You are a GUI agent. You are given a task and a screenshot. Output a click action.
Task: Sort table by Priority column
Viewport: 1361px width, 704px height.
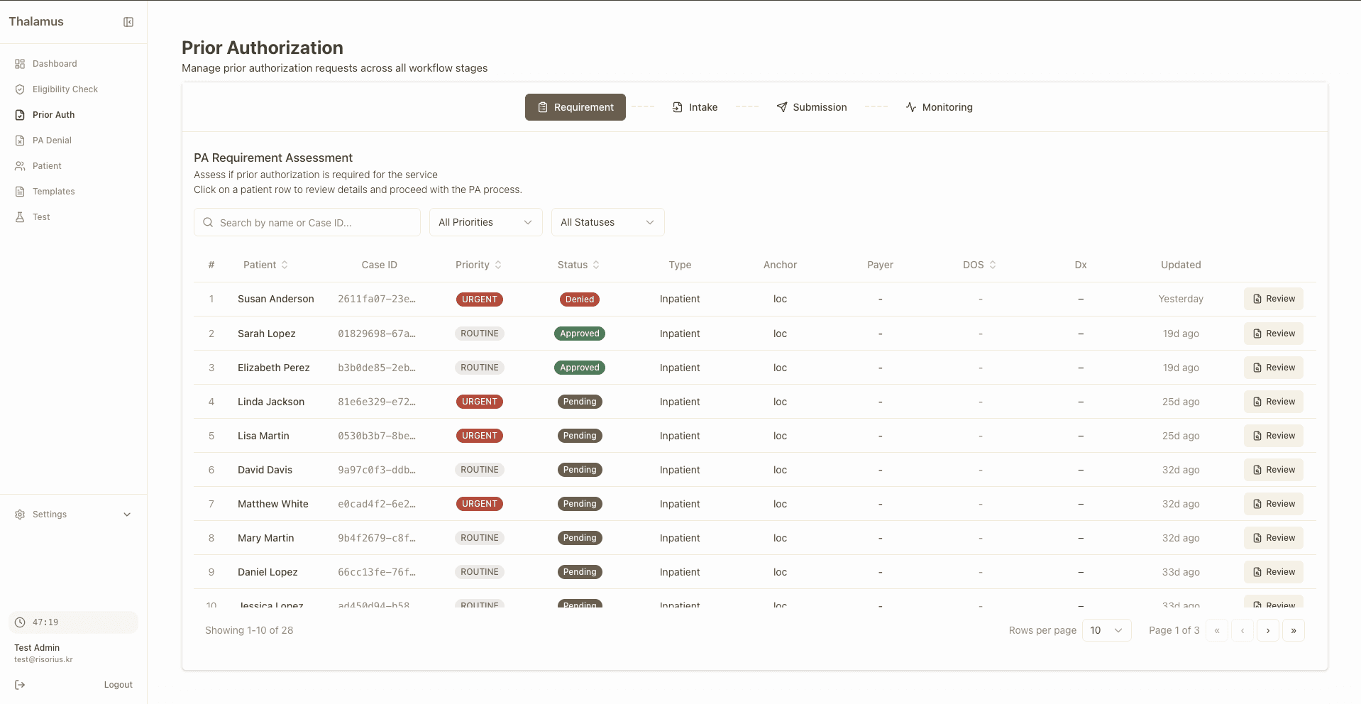(x=479, y=265)
